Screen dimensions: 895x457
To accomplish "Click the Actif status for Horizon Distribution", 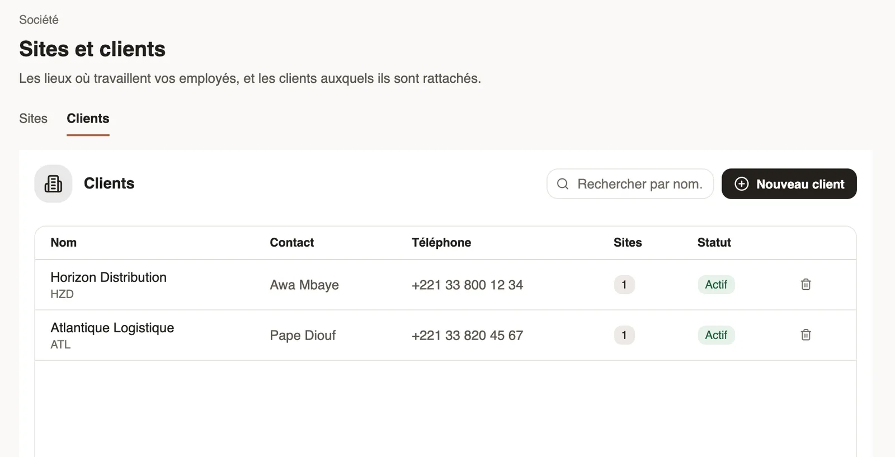I will [716, 285].
